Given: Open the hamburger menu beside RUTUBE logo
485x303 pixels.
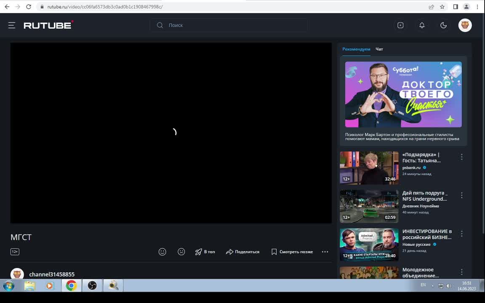Looking at the screenshot, I should (12, 25).
